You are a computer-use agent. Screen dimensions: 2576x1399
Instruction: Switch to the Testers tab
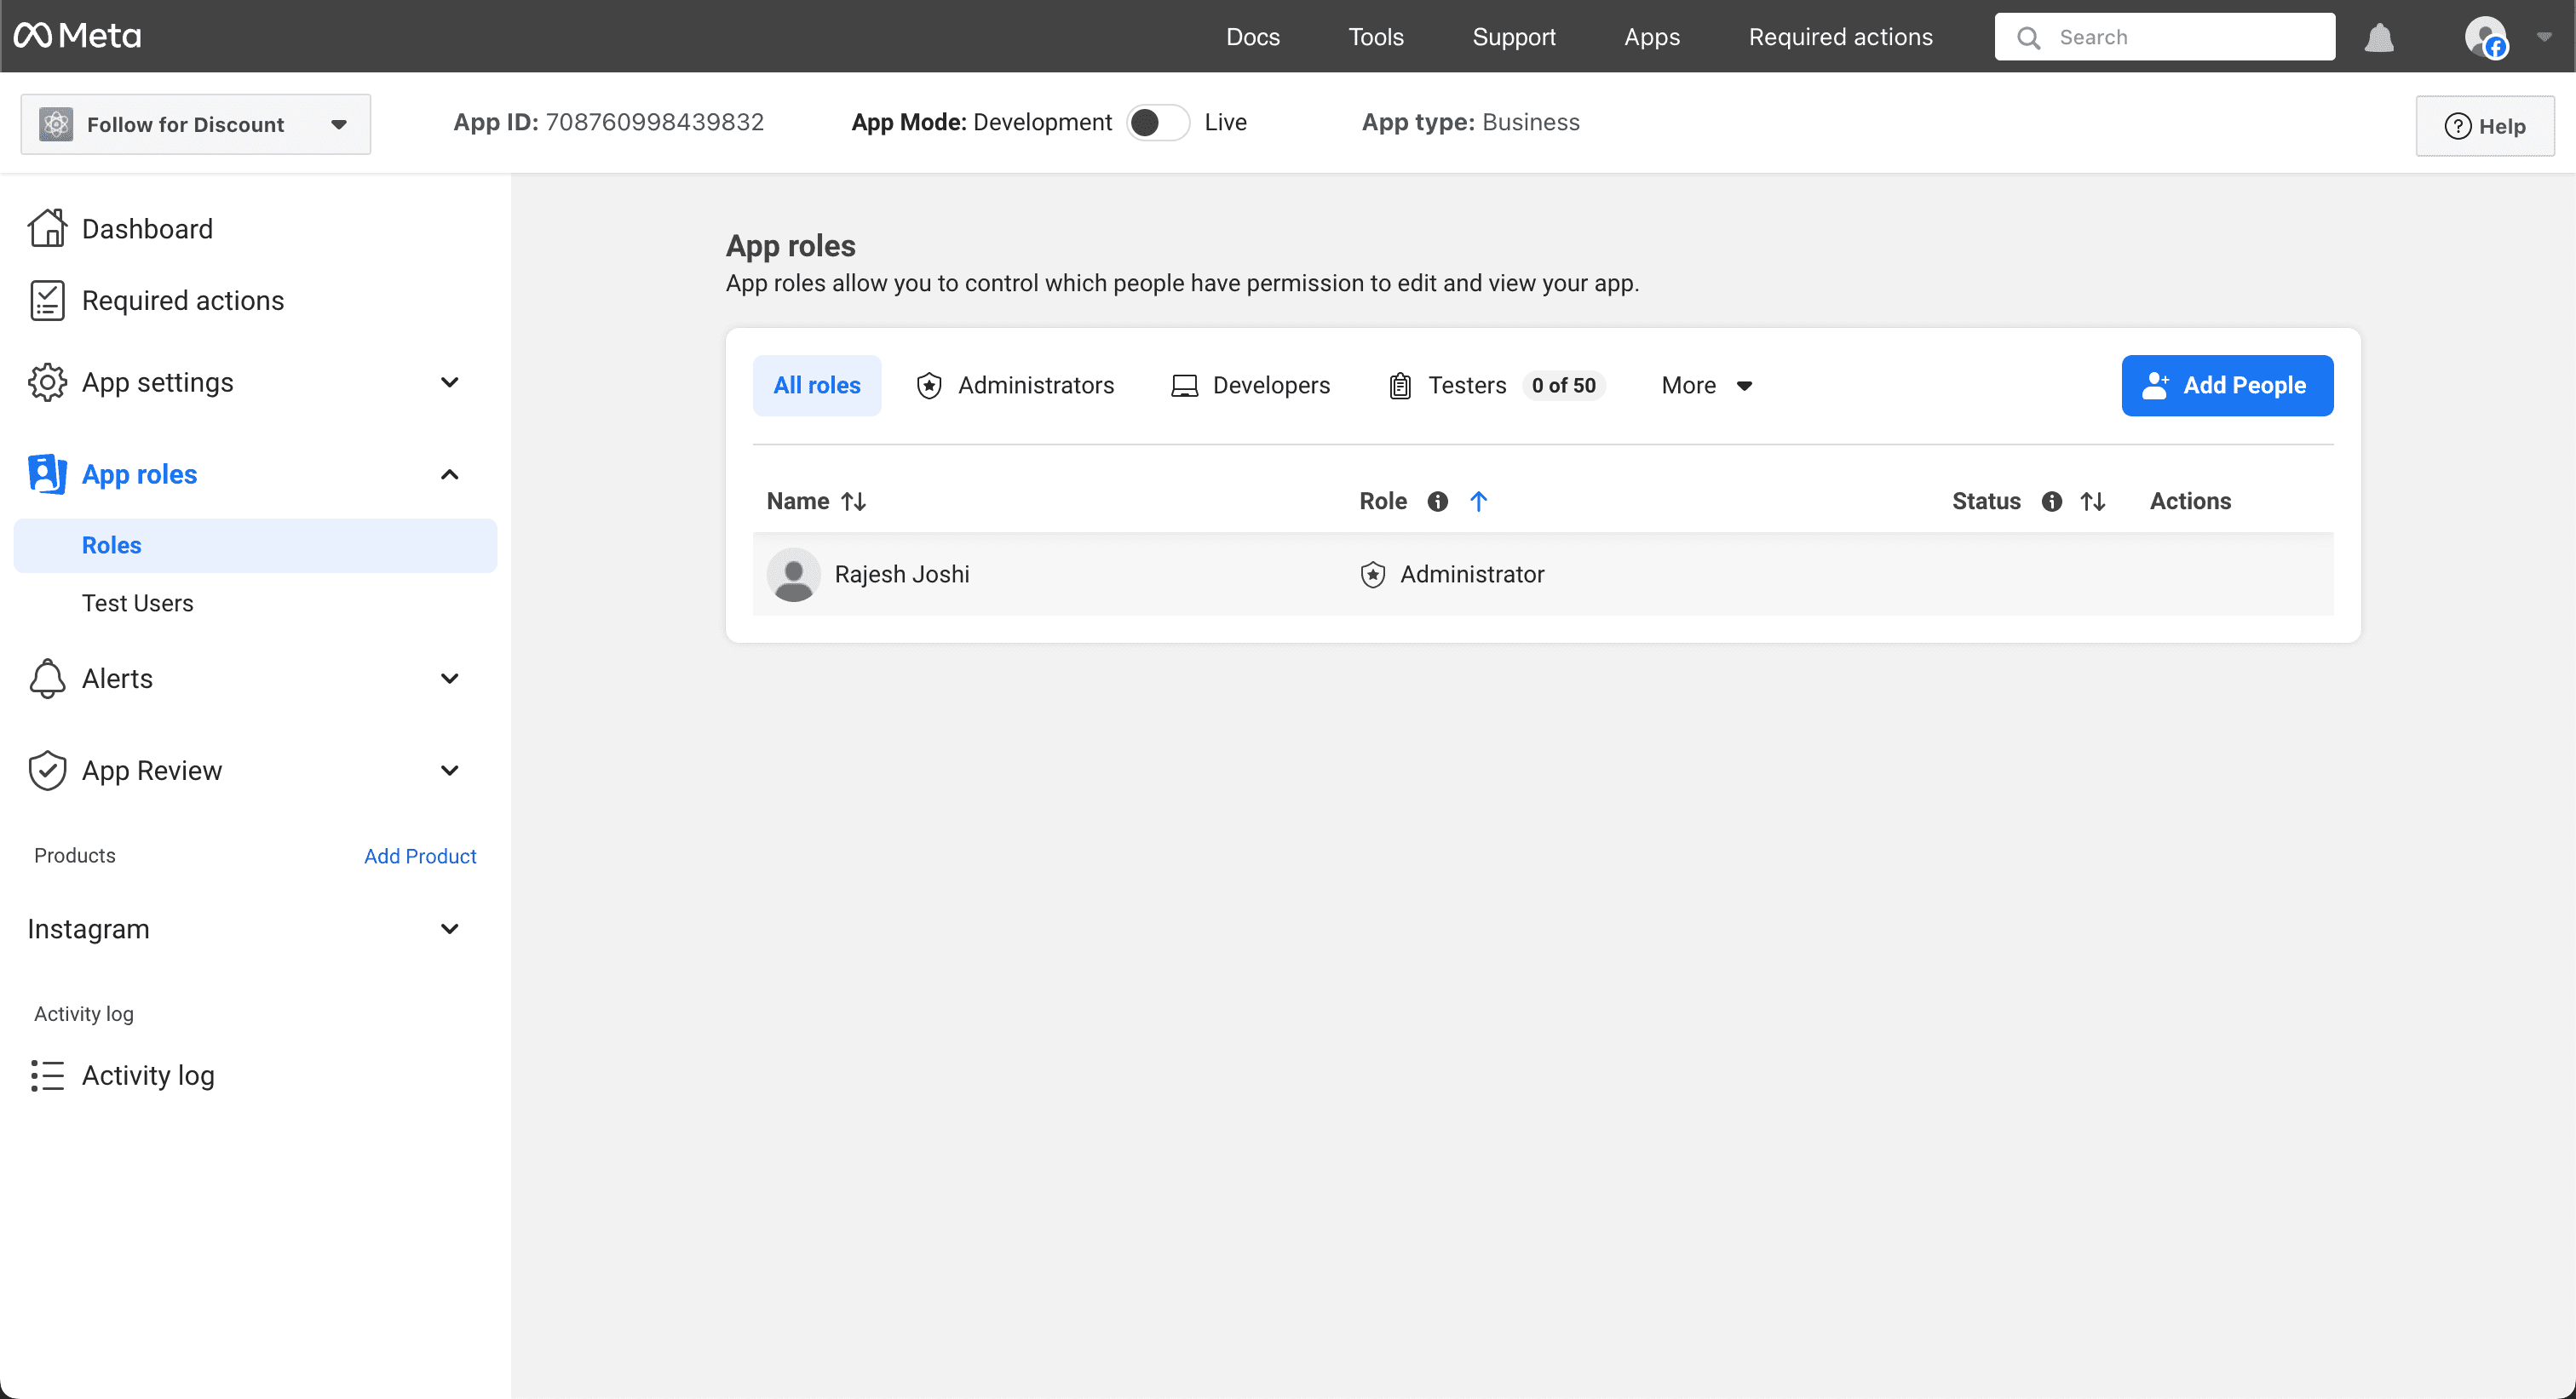[x=1496, y=386]
